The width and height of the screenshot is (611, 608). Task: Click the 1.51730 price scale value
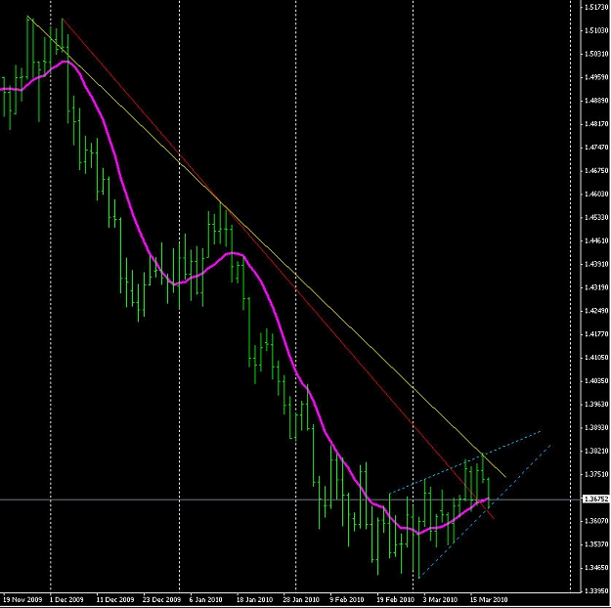coord(596,7)
